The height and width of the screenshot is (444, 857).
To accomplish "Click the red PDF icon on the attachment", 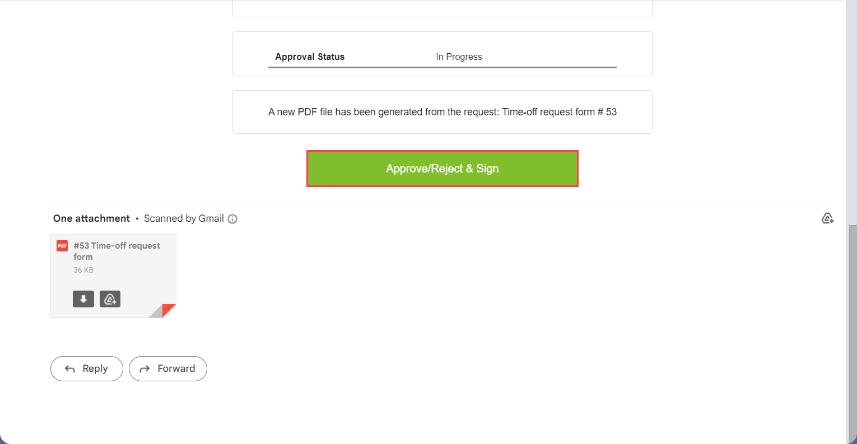I will 62,245.
